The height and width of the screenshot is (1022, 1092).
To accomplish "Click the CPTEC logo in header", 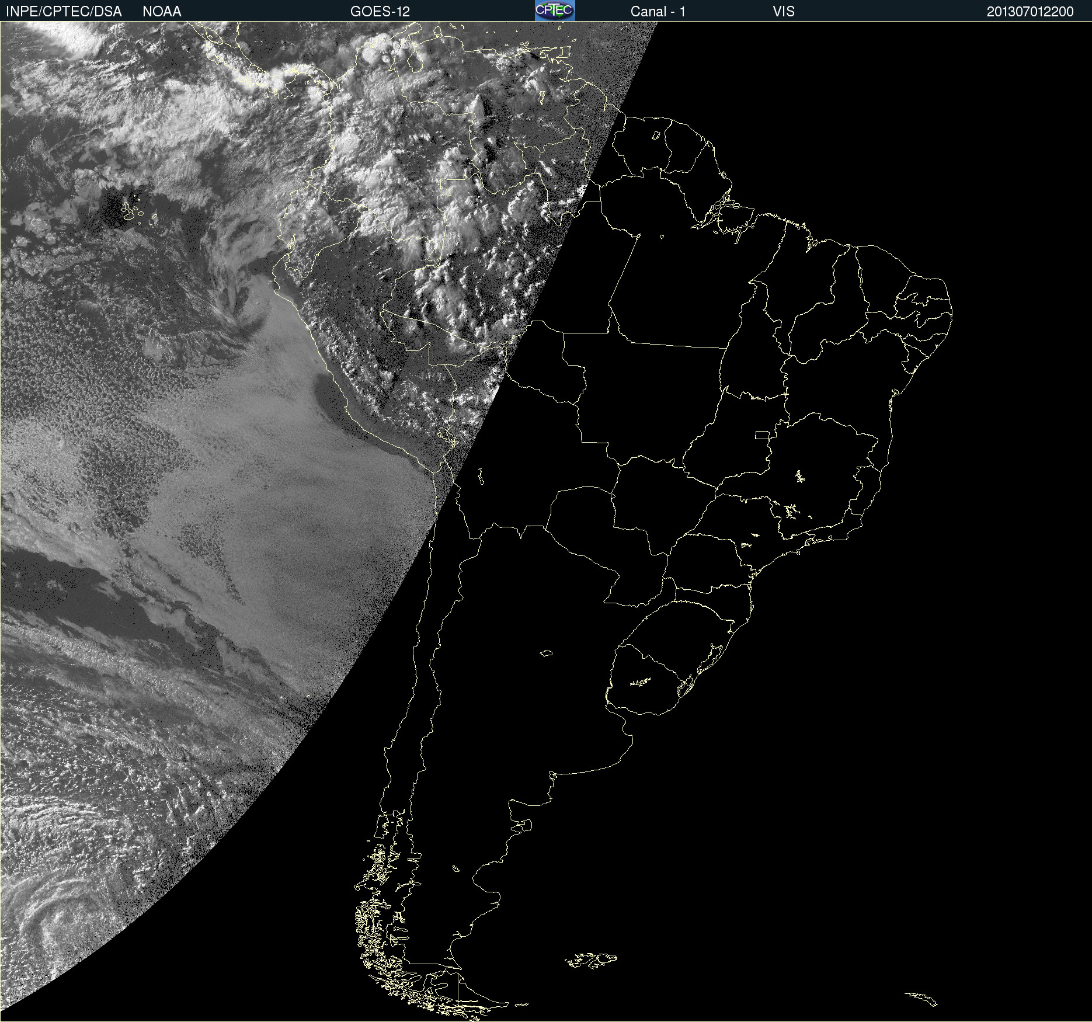I will pos(555,11).
